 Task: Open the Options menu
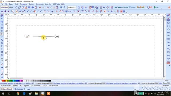pyautogui.click(x=32, y=4)
